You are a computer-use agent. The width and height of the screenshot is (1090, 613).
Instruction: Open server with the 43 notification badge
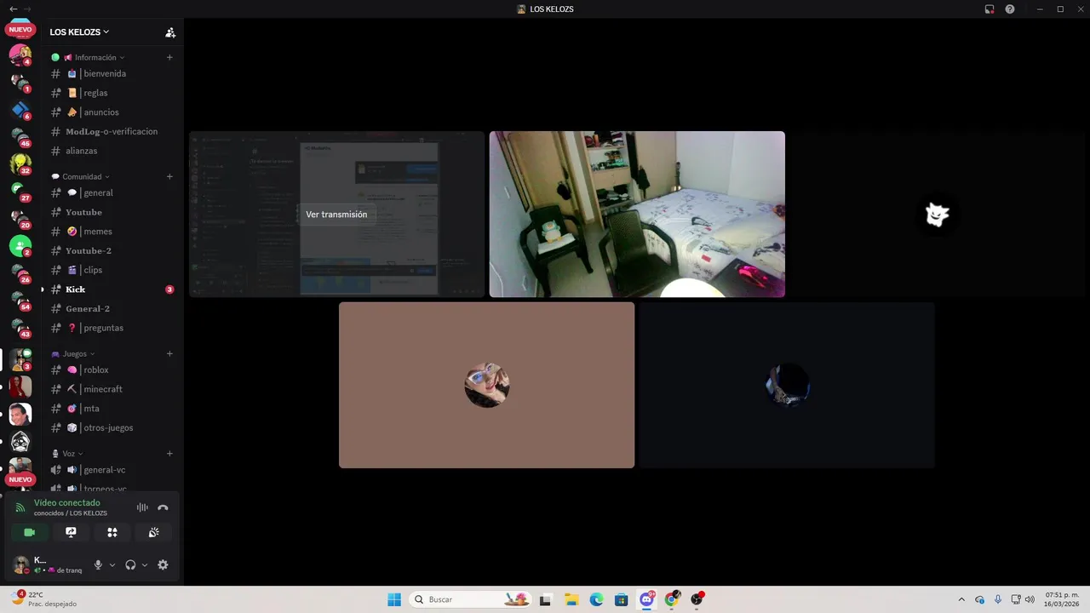20,327
